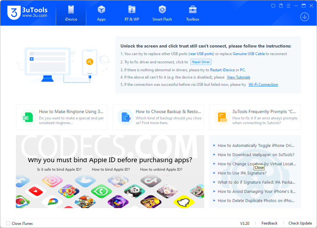The width and height of the screenshot is (317, 228).
Task: Open the Genuine USB Cable link
Action: point(249,54)
